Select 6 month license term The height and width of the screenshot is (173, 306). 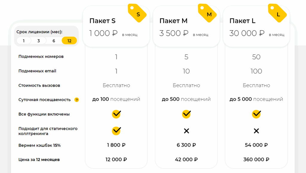click(x=54, y=41)
